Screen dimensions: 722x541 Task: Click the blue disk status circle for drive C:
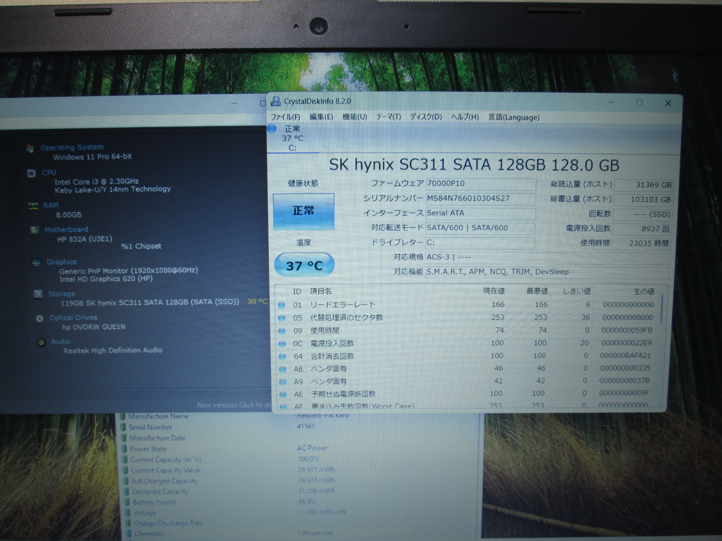click(272, 129)
